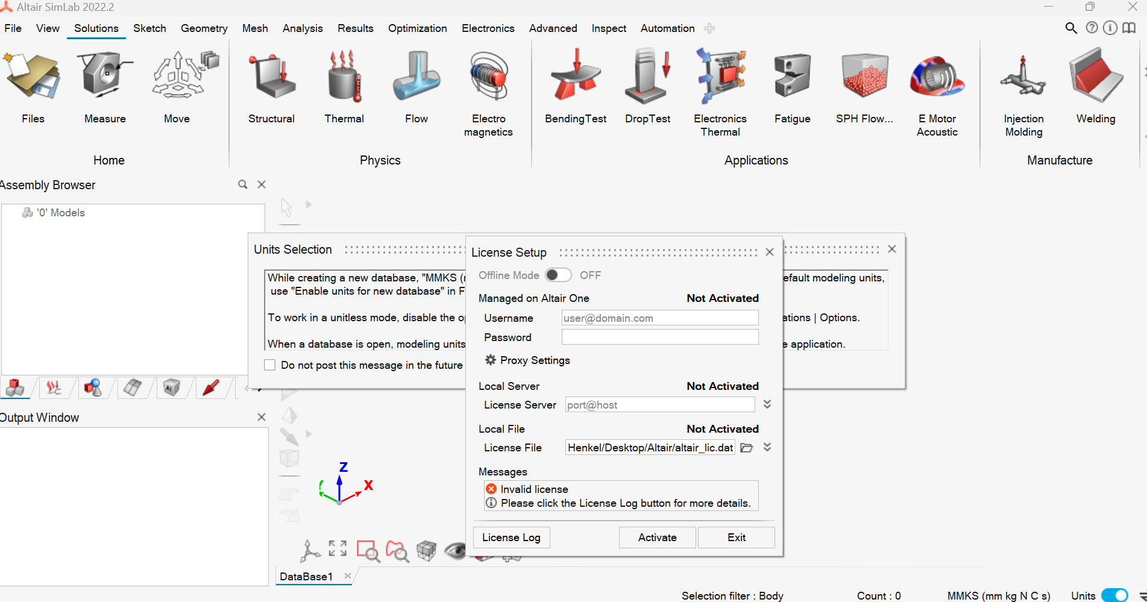Screen dimensions: 1147x602
Task: Search inside the Assembly Browser
Action: coord(243,184)
